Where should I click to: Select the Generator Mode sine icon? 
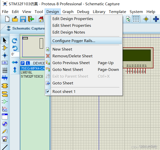click(5, 124)
